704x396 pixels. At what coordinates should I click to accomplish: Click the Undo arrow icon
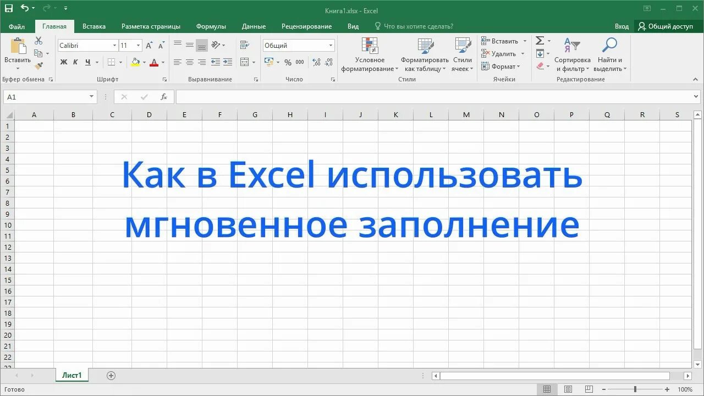pyautogui.click(x=24, y=8)
